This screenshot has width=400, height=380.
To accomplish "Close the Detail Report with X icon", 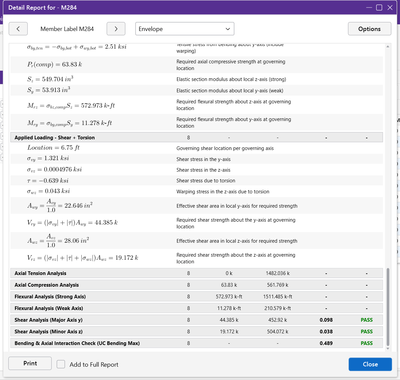I will [390, 8].
